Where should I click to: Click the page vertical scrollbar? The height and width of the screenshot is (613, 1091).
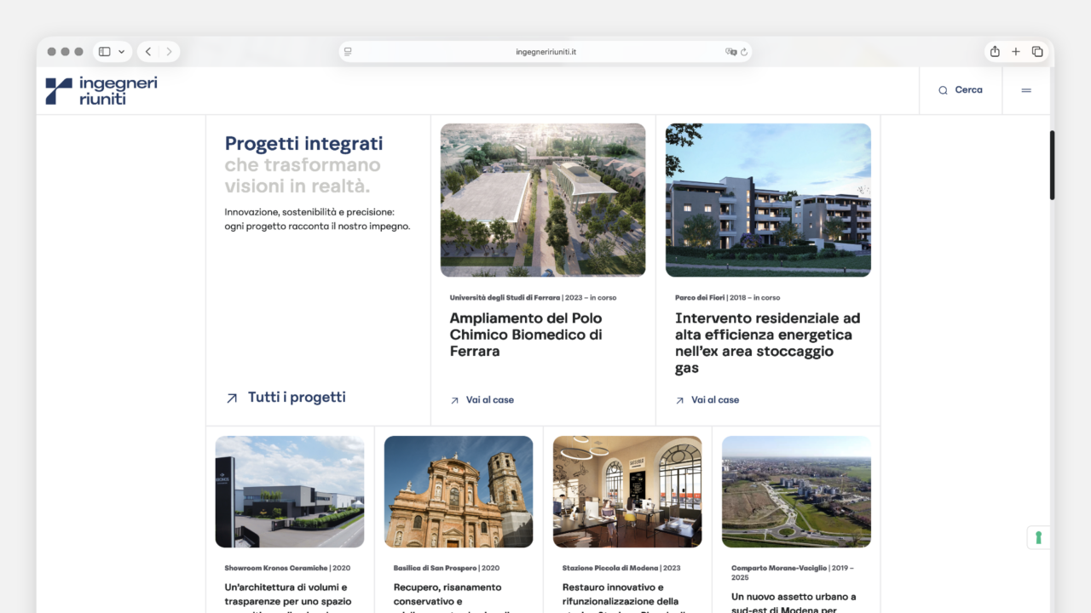coord(1053,165)
